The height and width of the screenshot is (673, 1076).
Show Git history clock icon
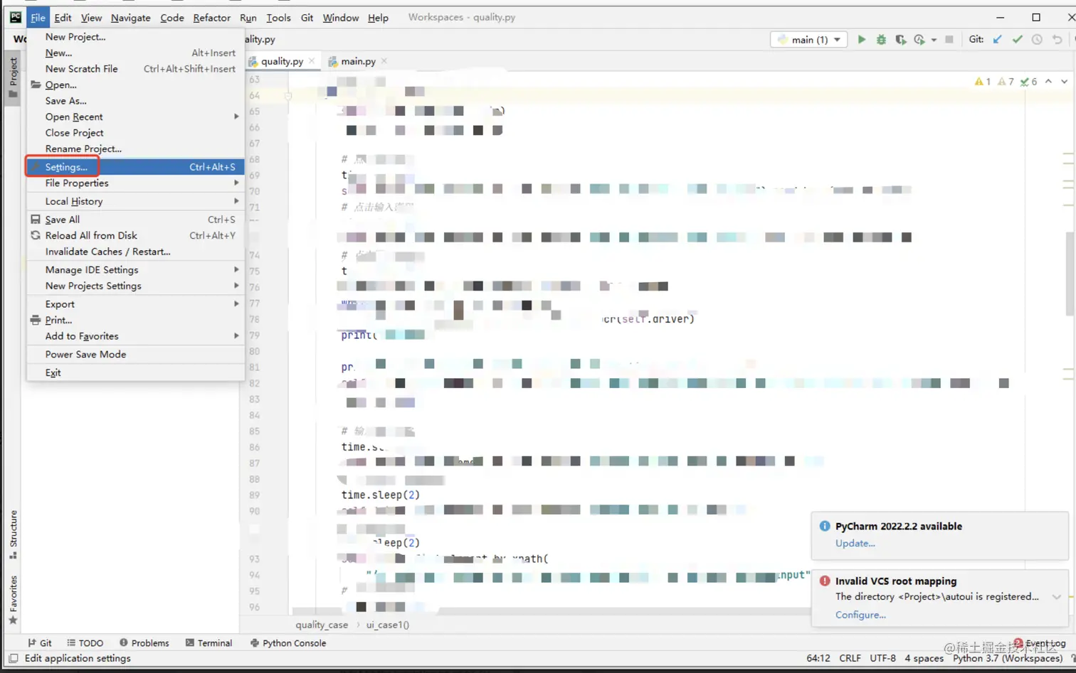point(1037,40)
